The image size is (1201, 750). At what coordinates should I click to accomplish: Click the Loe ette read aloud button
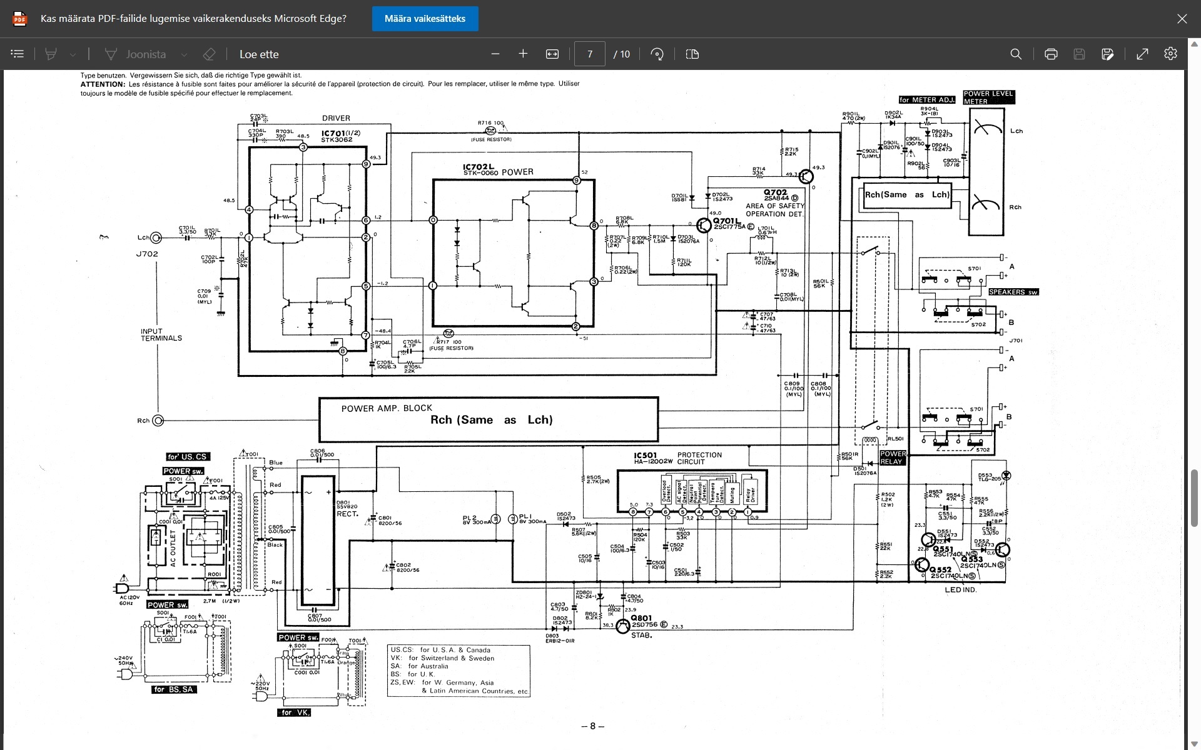point(259,54)
